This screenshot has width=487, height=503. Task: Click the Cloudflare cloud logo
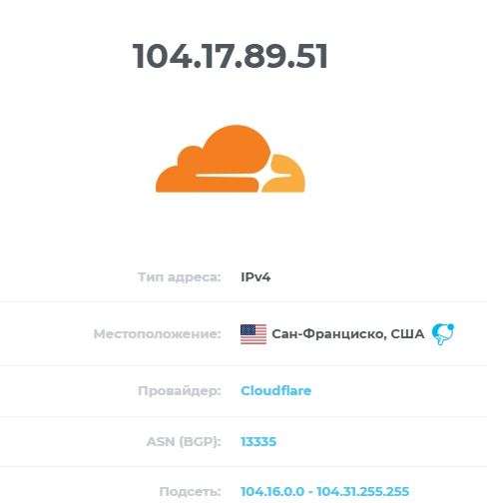tap(231, 159)
